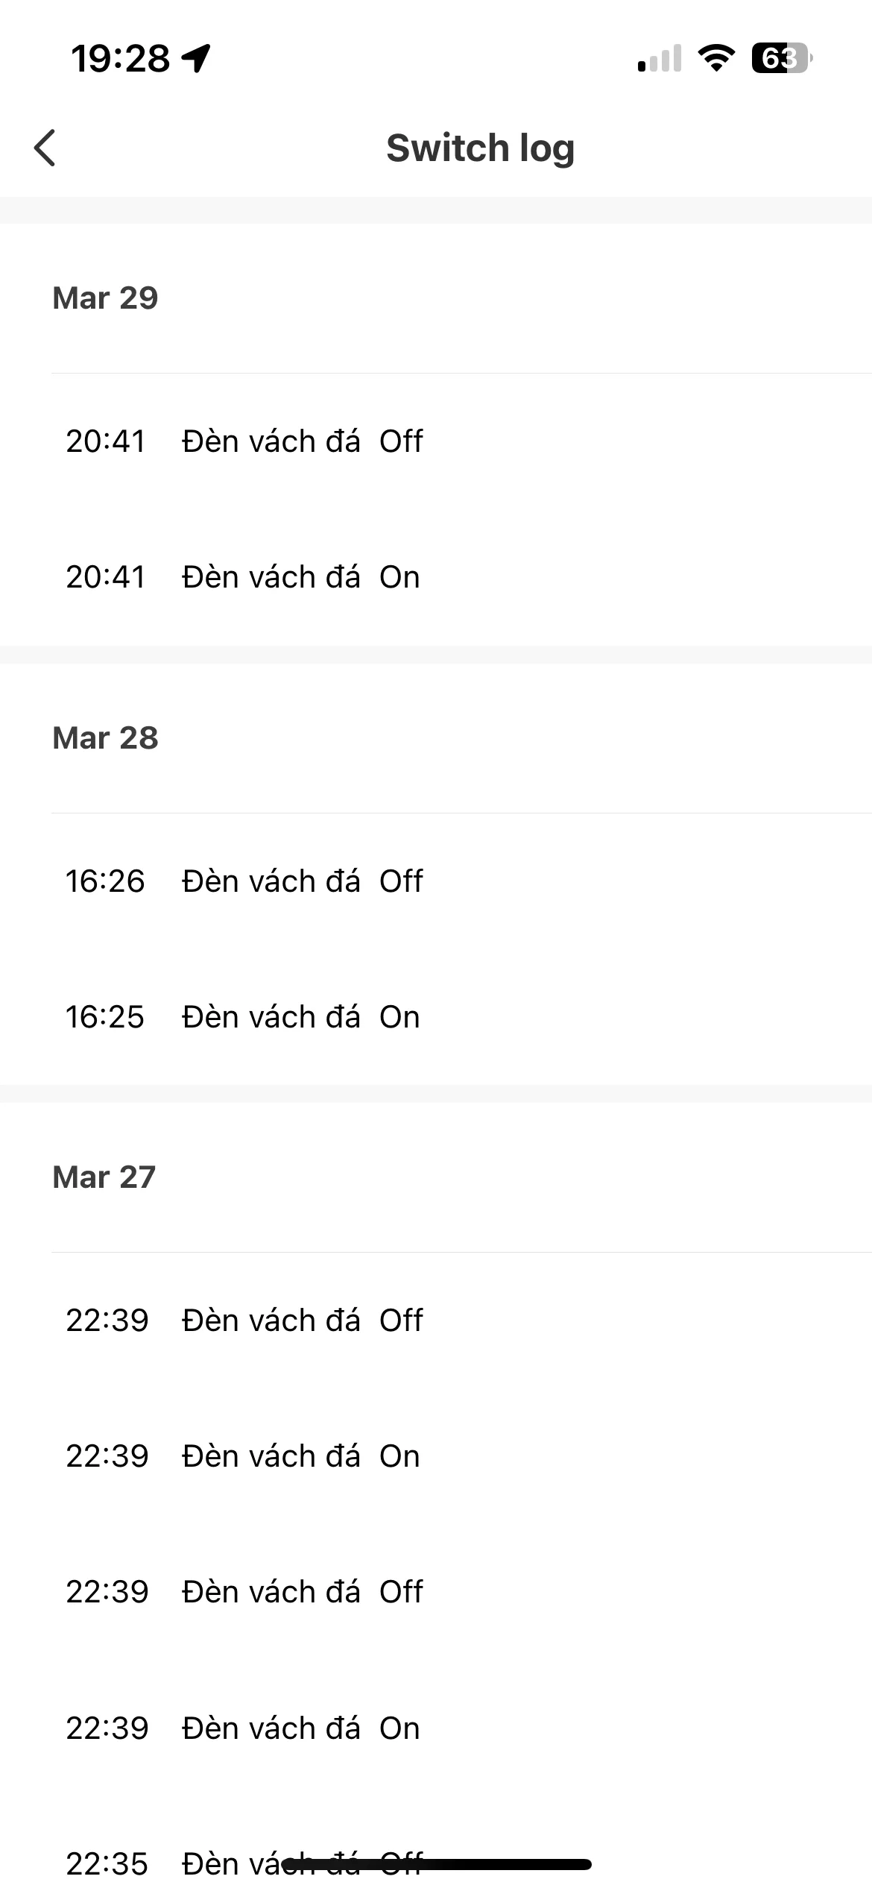Tap the Switch log title
Image resolution: width=872 pixels, height=1888 pixels.
pyautogui.click(x=480, y=148)
